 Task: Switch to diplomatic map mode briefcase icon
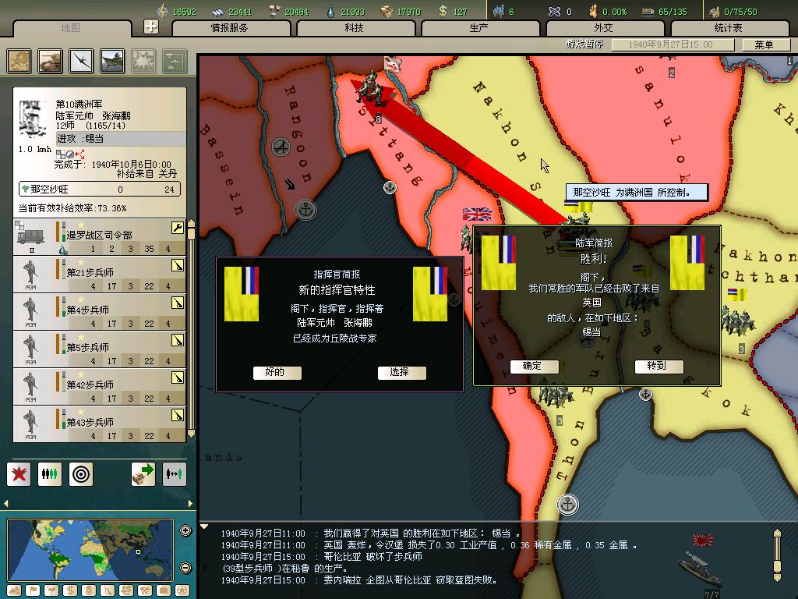[x=164, y=591]
